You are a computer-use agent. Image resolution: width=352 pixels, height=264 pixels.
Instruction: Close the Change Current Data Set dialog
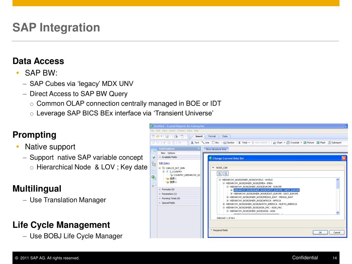[344, 158]
